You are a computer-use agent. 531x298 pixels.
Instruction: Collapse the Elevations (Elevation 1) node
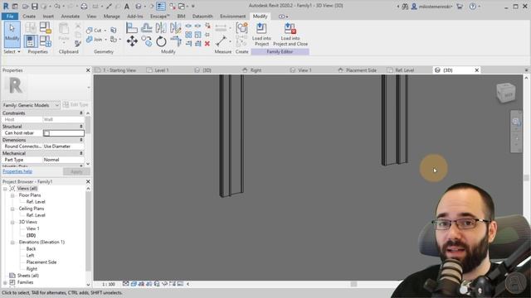pyautogui.click(x=12, y=243)
